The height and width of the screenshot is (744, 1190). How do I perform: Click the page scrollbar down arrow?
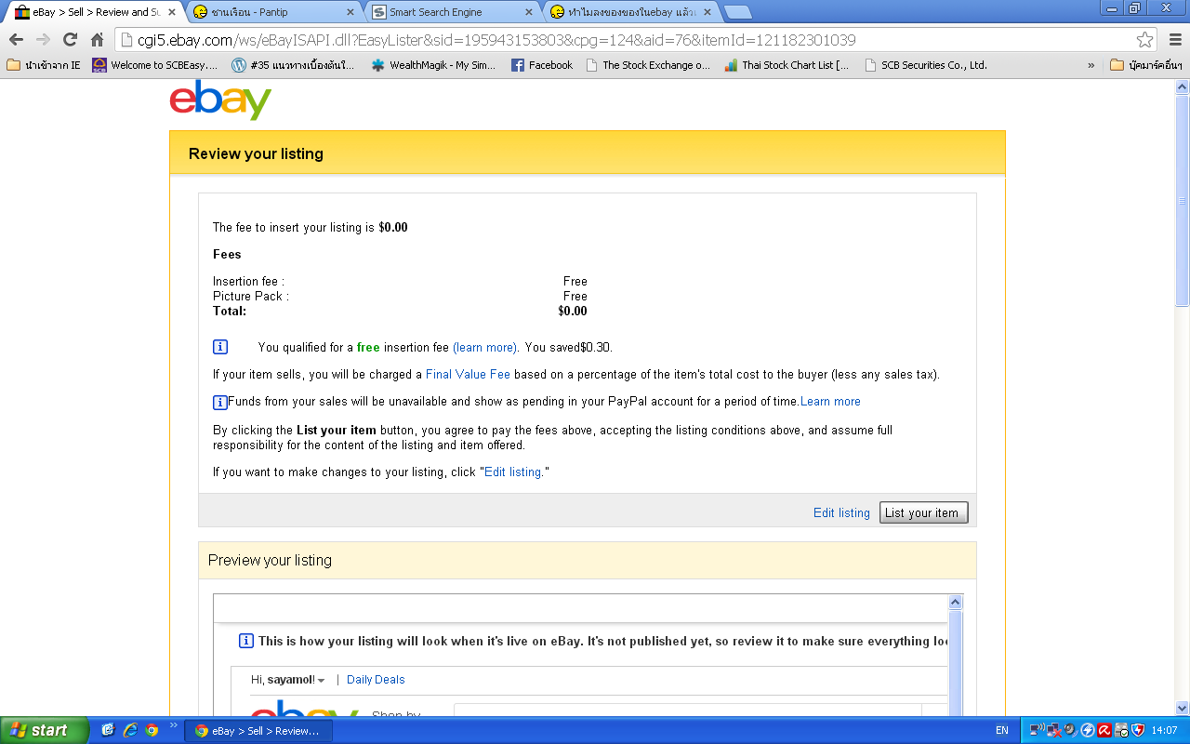click(1183, 708)
